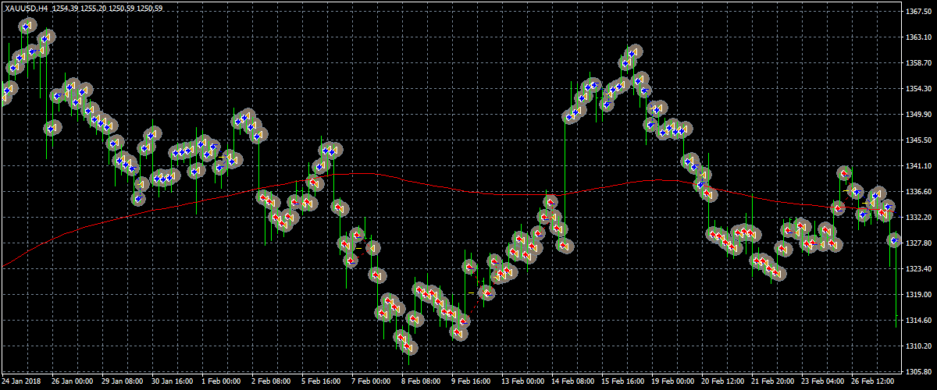Click the 14 Feb 08:00 time label
Viewport: 937px width, 390px height.
click(572, 382)
